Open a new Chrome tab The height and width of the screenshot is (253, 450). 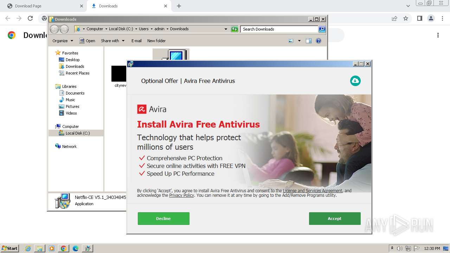pos(179,6)
